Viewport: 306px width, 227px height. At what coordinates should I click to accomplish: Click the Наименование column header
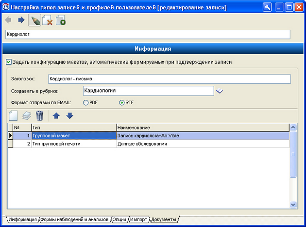click(203, 128)
